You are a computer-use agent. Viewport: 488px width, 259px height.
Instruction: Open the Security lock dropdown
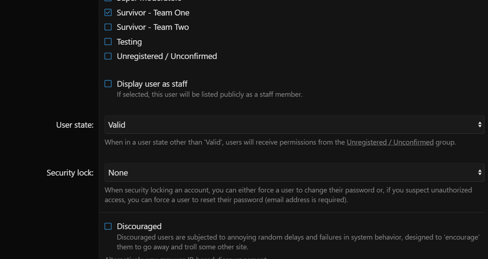(294, 173)
